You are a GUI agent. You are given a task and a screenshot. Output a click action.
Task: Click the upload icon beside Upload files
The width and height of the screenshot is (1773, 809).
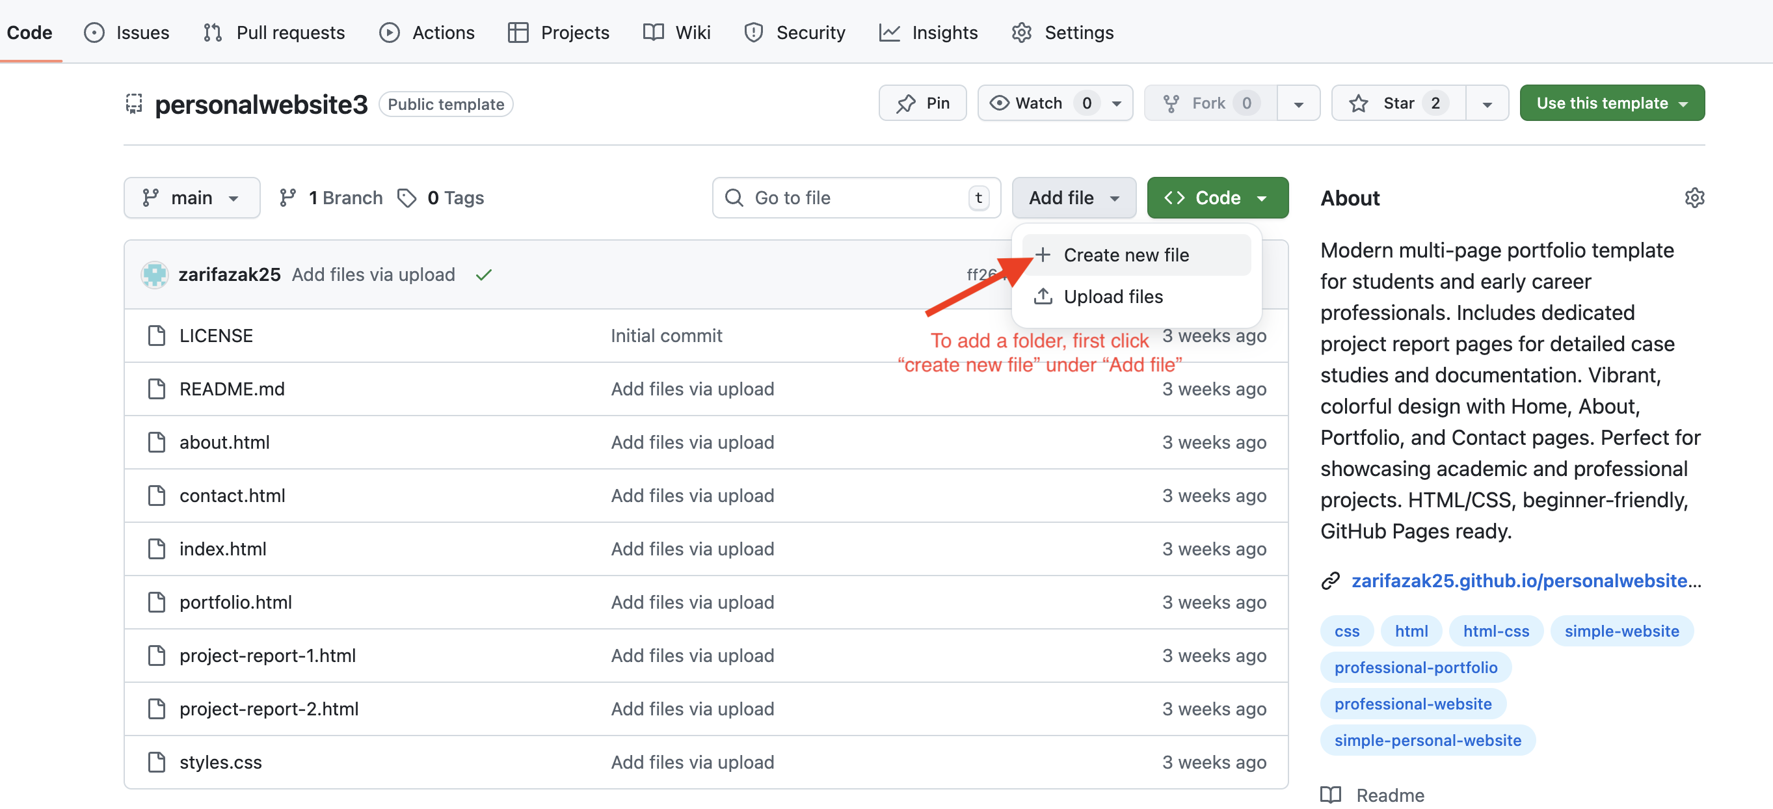[1043, 297]
